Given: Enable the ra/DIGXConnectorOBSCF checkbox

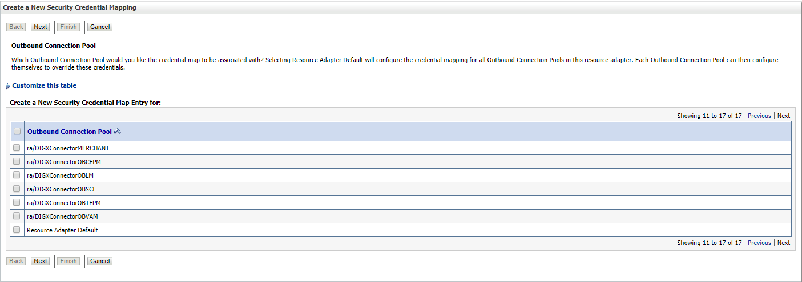Looking at the screenshot, I should [x=17, y=189].
